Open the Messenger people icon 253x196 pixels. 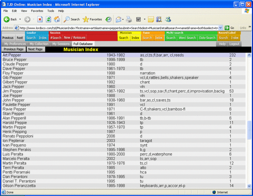pyautogui.click(x=168, y=19)
